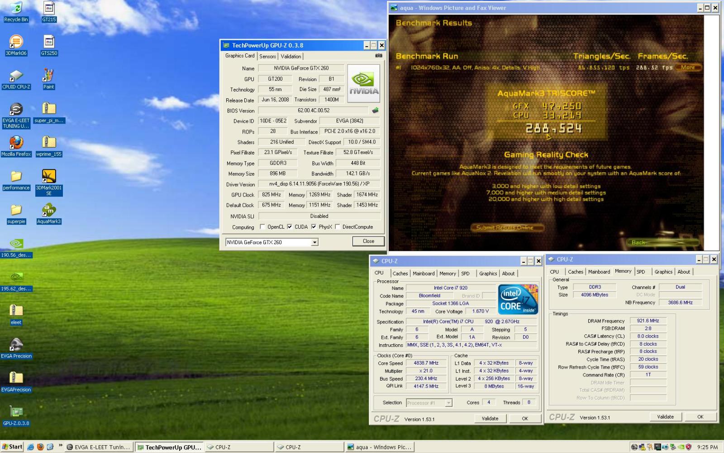The image size is (724, 453).
Task: Click the BIOS Version field 62.00.4C.00.52
Action: pos(314,111)
